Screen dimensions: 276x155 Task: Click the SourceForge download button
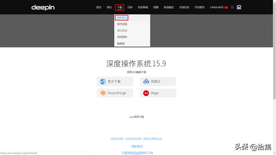click(x=115, y=93)
